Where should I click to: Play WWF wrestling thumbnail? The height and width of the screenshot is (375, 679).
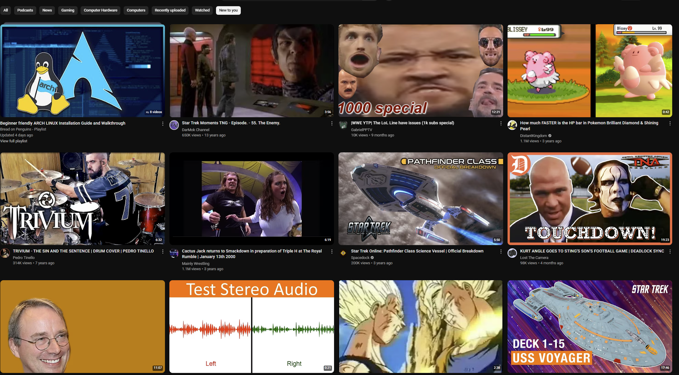pos(252,199)
